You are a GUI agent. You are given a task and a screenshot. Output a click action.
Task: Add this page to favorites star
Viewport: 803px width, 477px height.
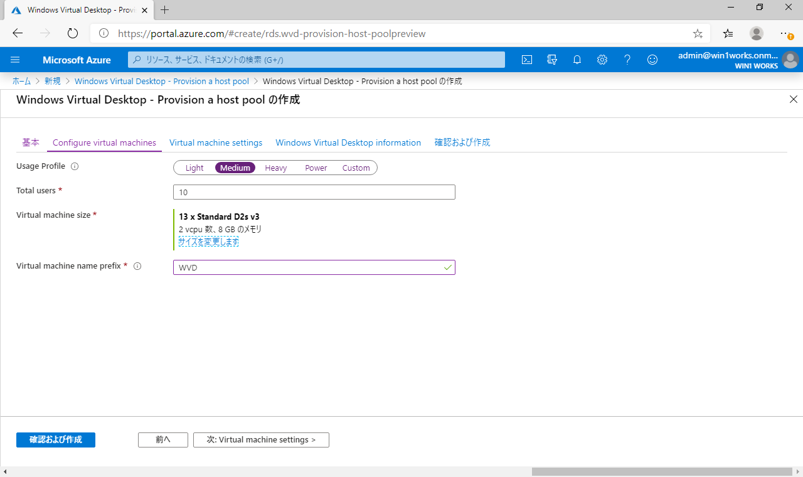coord(698,33)
